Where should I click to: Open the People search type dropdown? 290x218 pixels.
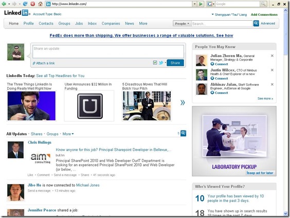coord(182,24)
